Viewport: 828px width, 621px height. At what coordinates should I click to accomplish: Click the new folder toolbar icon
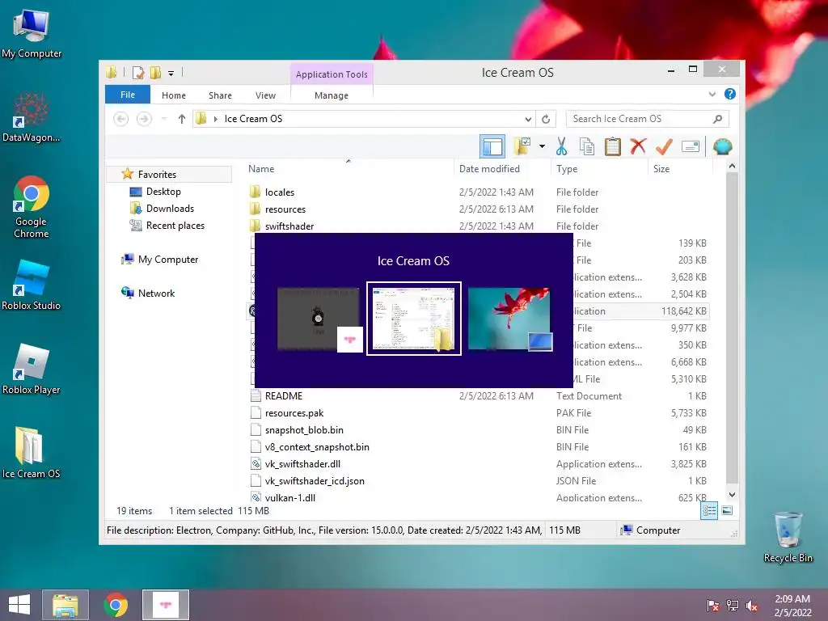[x=522, y=146]
